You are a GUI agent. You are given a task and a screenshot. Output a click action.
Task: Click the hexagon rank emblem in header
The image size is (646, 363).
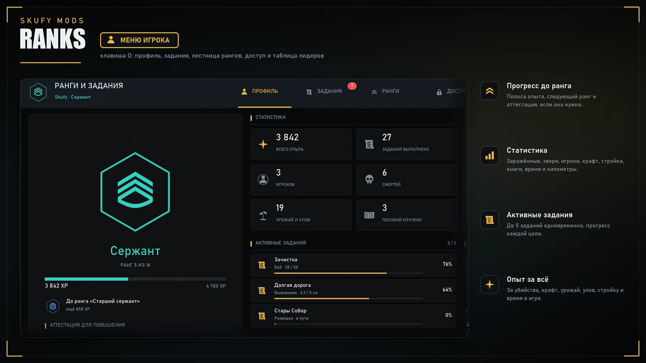[x=38, y=92]
